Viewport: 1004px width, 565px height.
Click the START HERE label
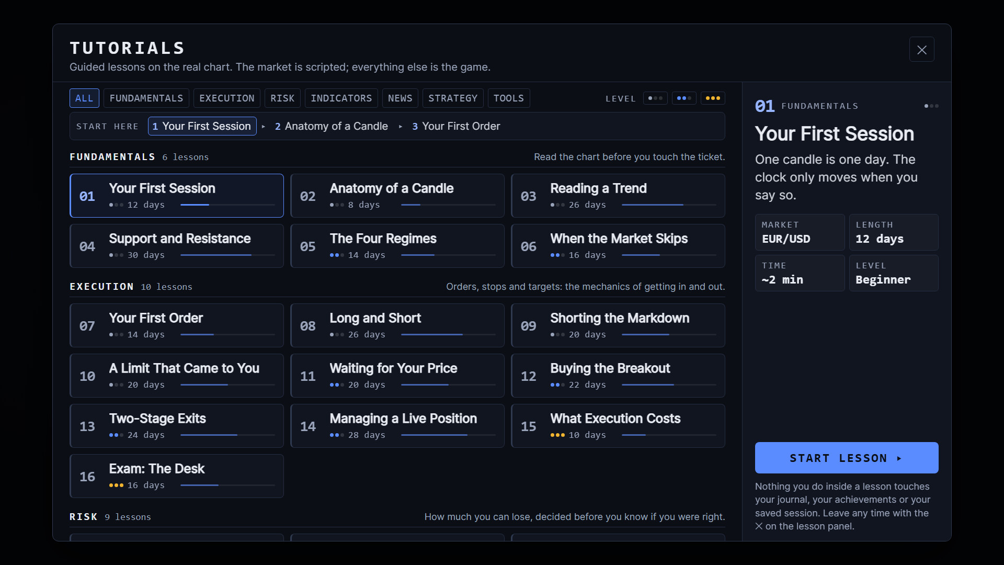click(108, 127)
